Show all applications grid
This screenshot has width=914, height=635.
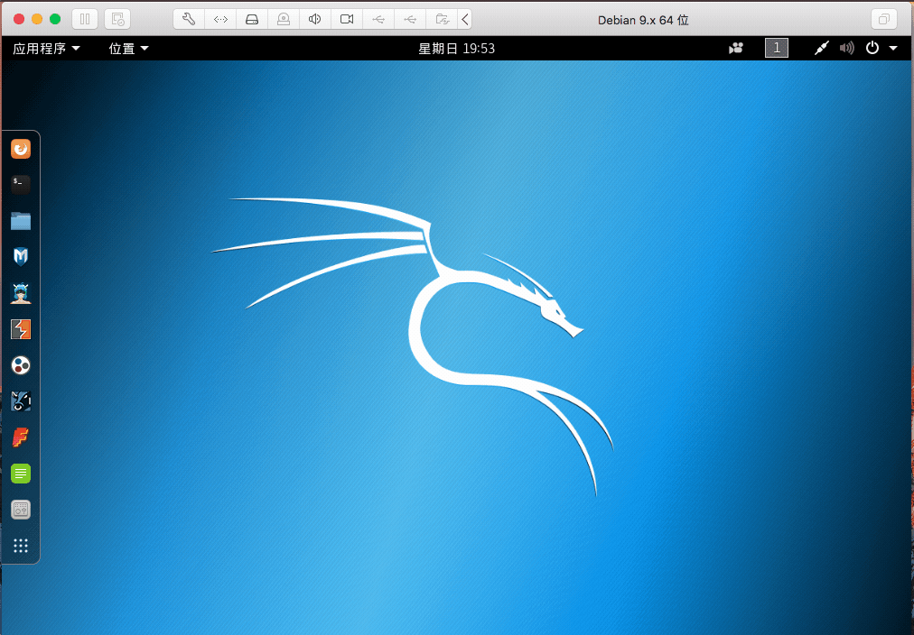(21, 546)
